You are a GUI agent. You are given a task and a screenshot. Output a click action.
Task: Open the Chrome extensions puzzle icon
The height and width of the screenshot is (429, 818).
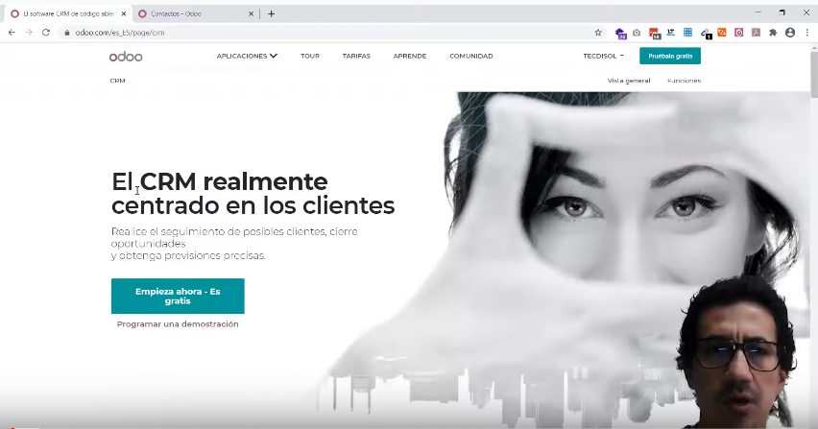coord(773,32)
